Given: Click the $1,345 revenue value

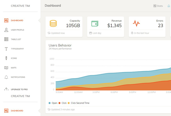Looking at the screenshot, I should pos(114,25).
